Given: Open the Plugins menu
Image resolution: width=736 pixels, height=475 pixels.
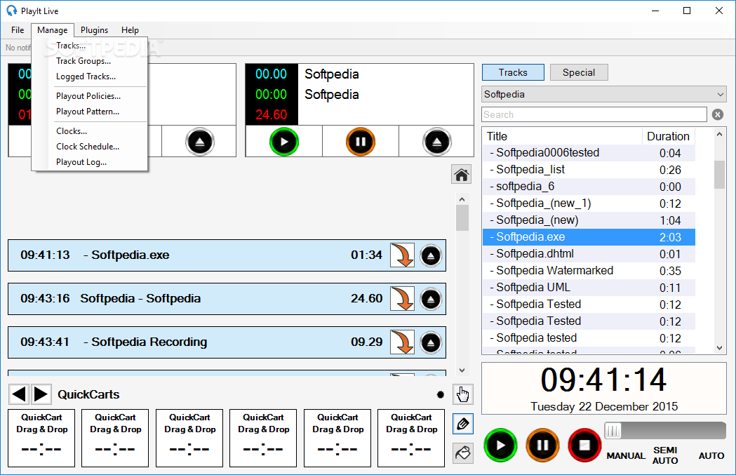Looking at the screenshot, I should (94, 30).
